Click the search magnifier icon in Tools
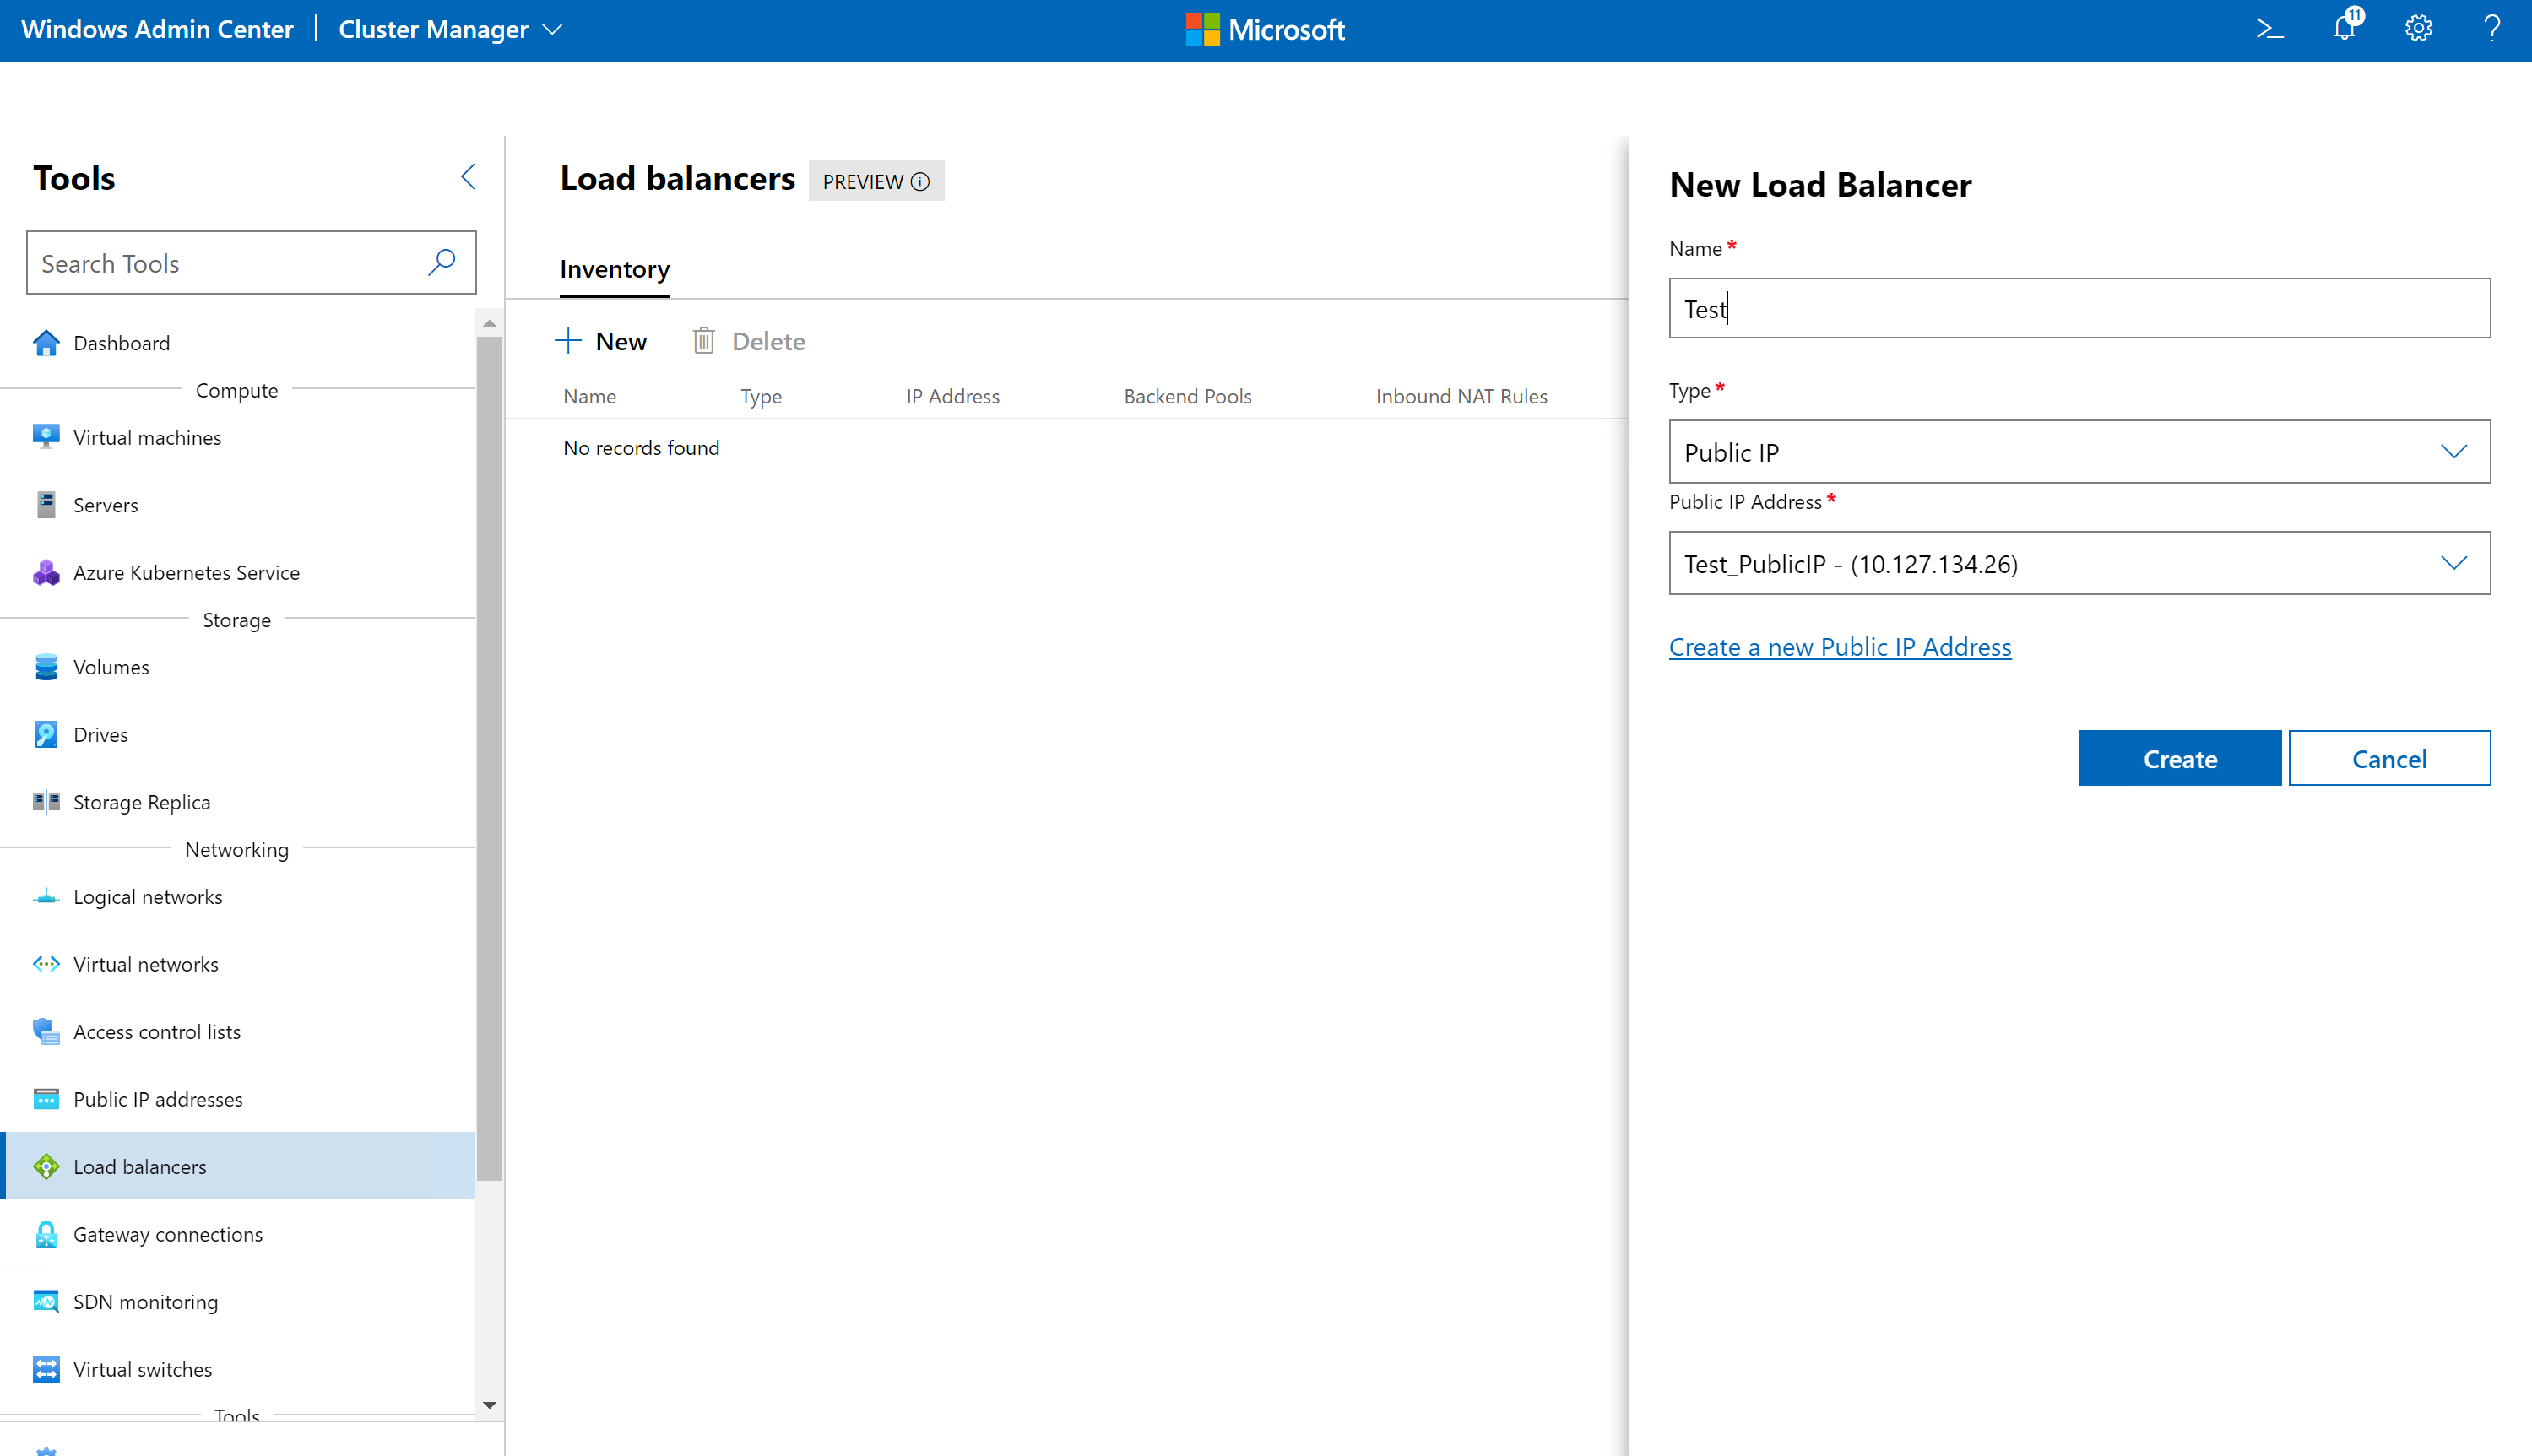 441,263
